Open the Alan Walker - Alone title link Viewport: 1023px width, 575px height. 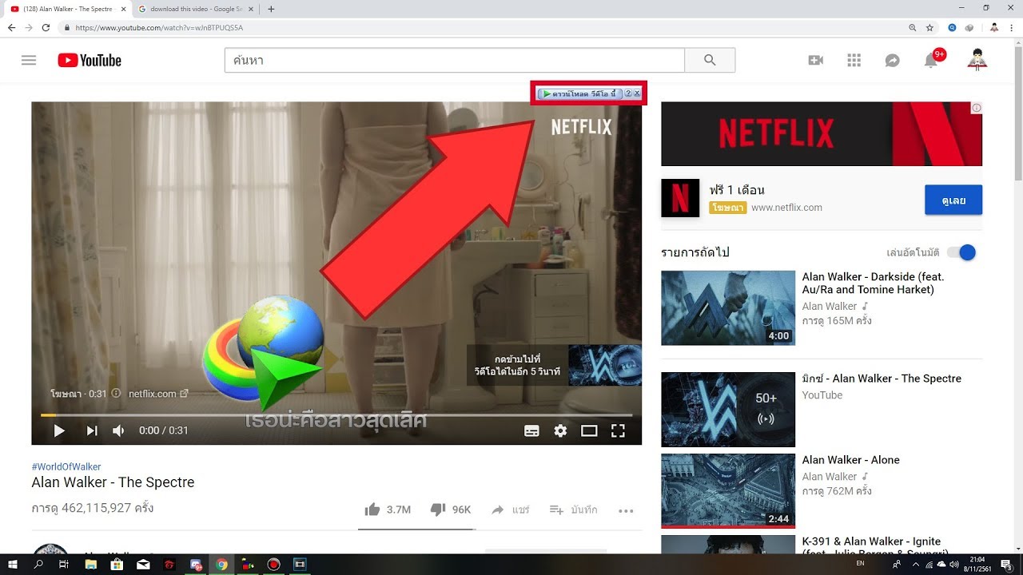point(851,460)
